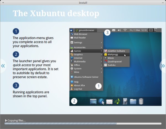Click the folder icon in the launcher panel
Viewport: 166px width, 129px height.
point(133,101)
